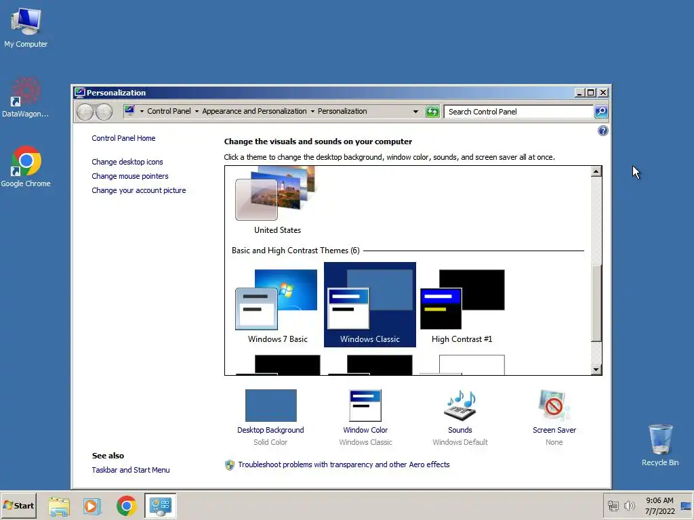The image size is (694, 520).
Task: Click the network tray icon
Action: click(613, 506)
